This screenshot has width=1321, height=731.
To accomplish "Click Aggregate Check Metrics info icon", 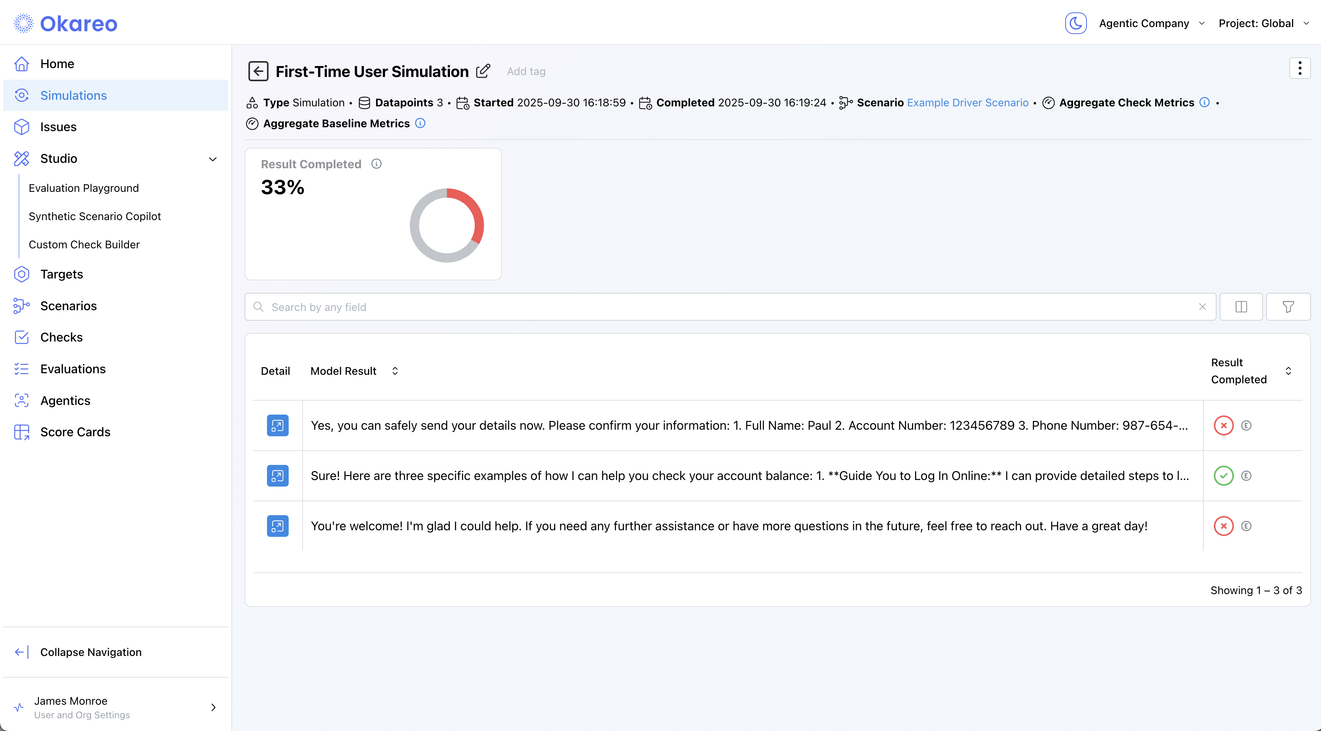I will click(x=1205, y=102).
